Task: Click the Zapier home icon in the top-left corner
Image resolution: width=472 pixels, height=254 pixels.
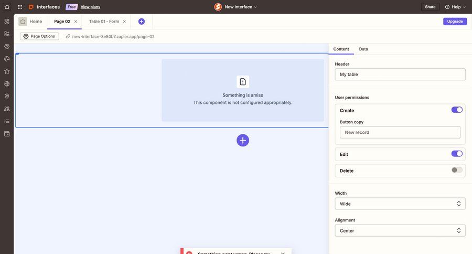Action: pyautogui.click(x=7, y=7)
